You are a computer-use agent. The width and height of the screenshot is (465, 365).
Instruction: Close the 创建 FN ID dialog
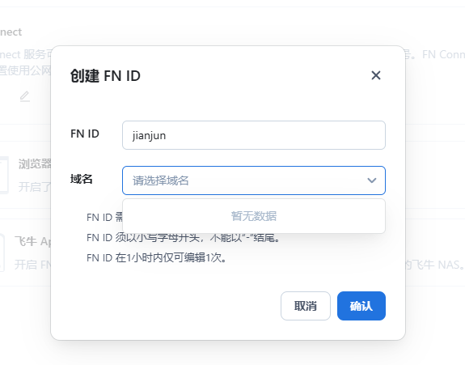pos(376,75)
